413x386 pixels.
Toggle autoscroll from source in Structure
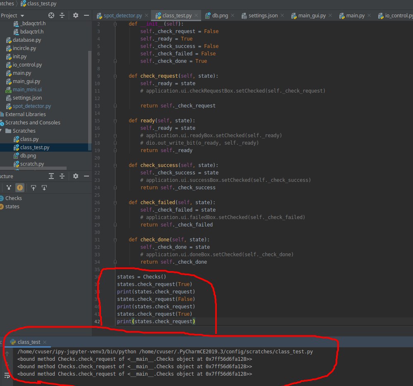click(44, 188)
